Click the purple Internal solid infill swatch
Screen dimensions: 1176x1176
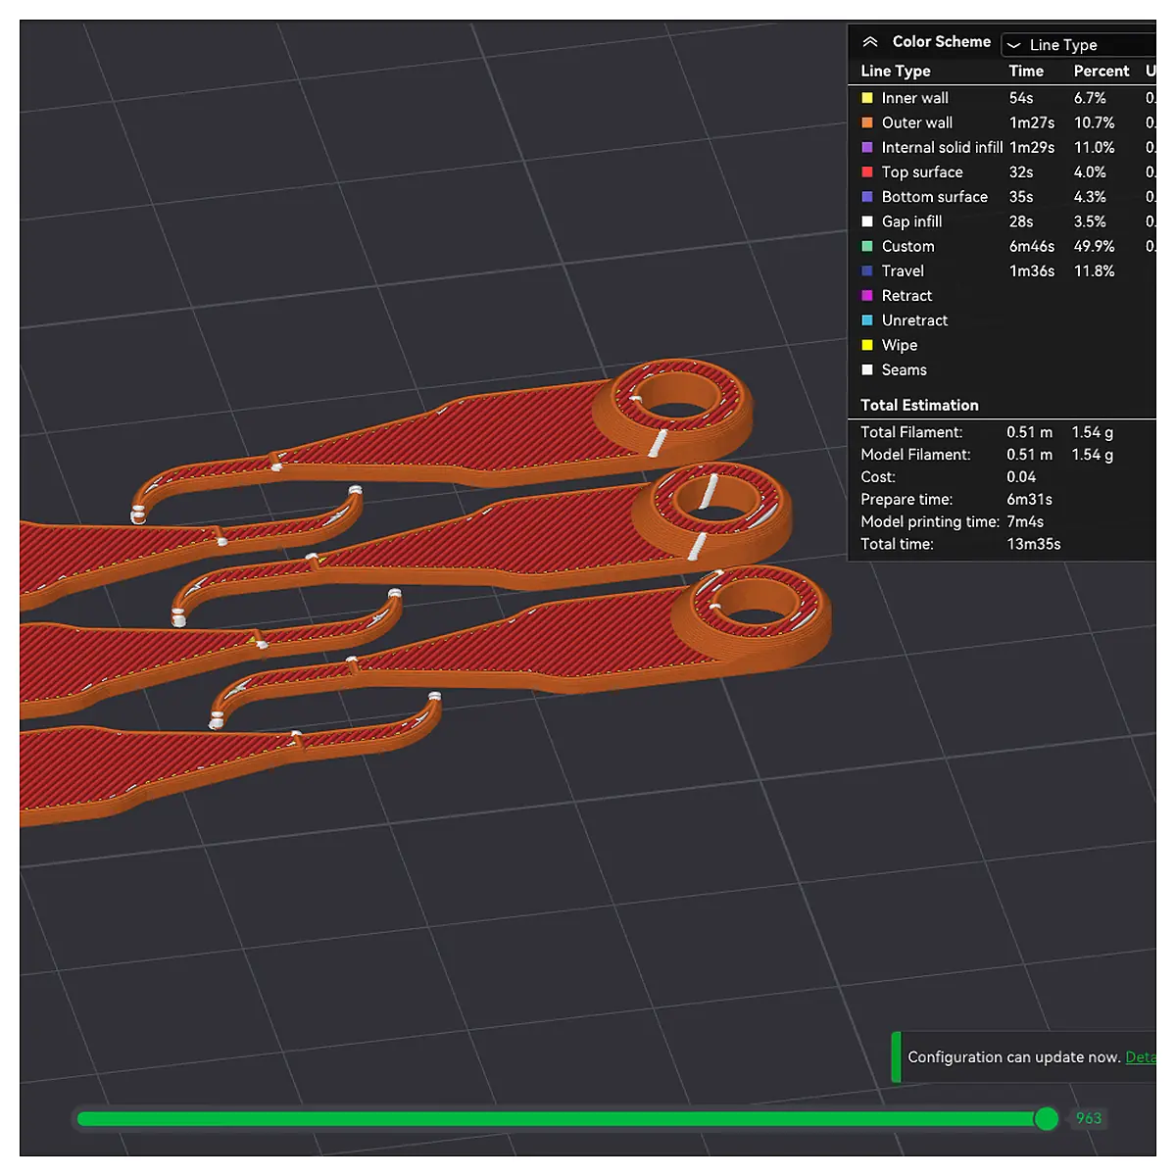tap(867, 147)
